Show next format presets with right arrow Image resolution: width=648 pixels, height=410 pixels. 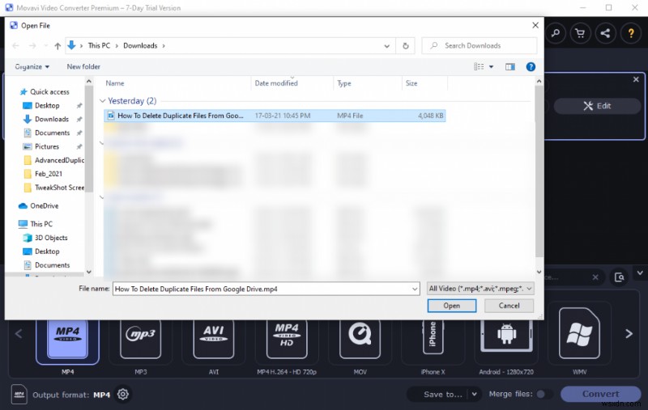tap(629, 334)
